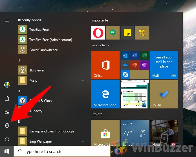Screen dimensions: 196x157
Task: Open the Hangouts tile
Action: 113,33
